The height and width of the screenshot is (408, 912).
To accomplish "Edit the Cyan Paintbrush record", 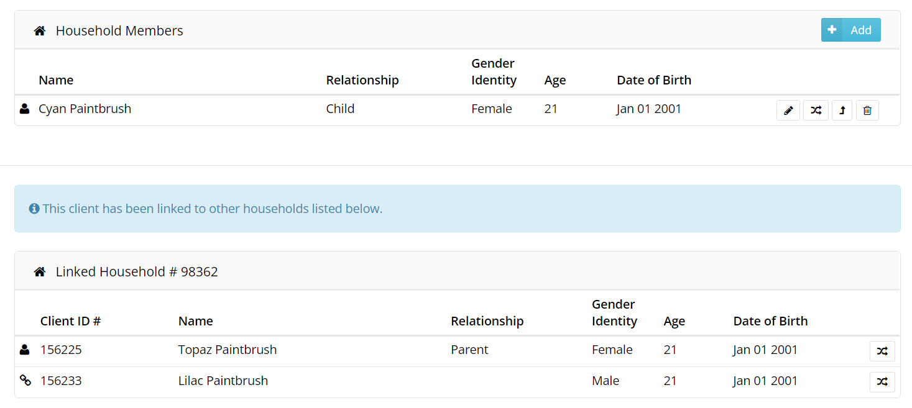I will (x=788, y=110).
